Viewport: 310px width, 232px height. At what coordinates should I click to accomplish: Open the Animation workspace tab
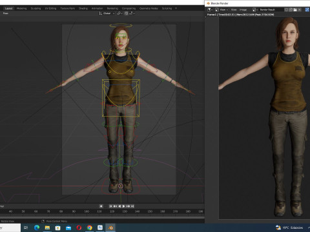pyautogui.click(x=97, y=8)
